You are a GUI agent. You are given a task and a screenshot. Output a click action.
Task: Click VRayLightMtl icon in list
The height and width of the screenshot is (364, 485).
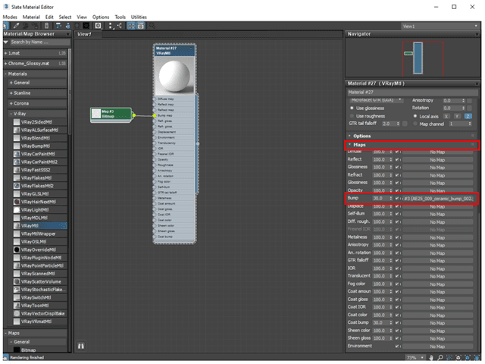coord(17,209)
